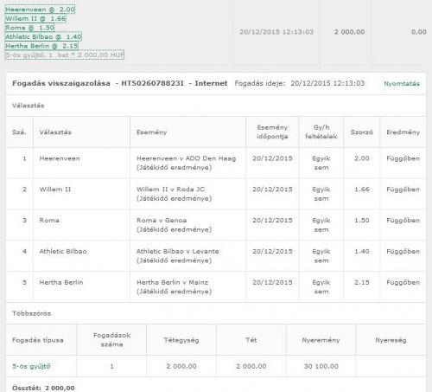Click the 'Hertha Berlin v Mainz' event

[x=172, y=282]
